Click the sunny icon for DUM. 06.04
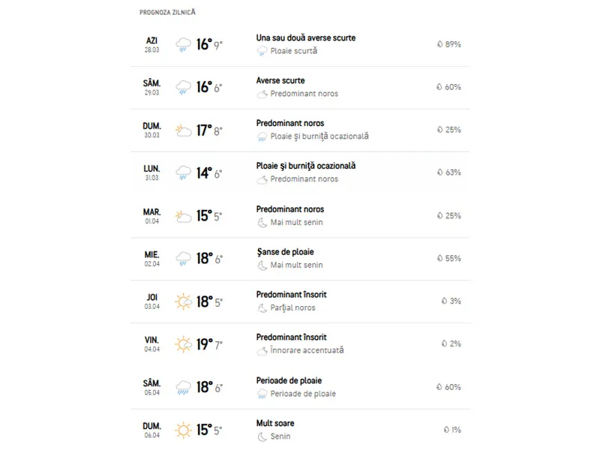The width and height of the screenshot is (600, 450). pyautogui.click(x=183, y=430)
